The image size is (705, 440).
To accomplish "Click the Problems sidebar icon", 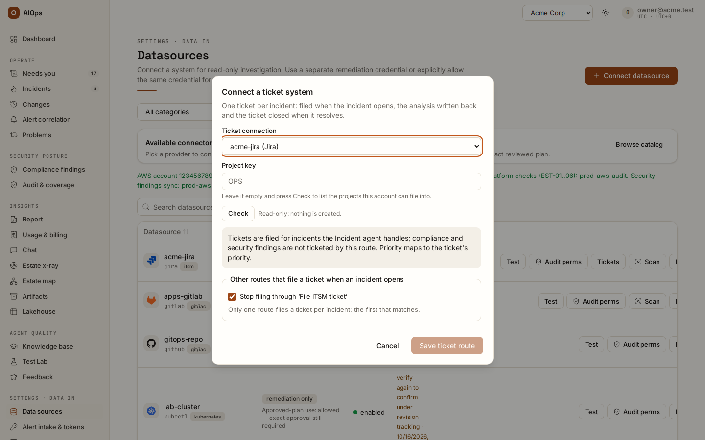I will coord(14,135).
